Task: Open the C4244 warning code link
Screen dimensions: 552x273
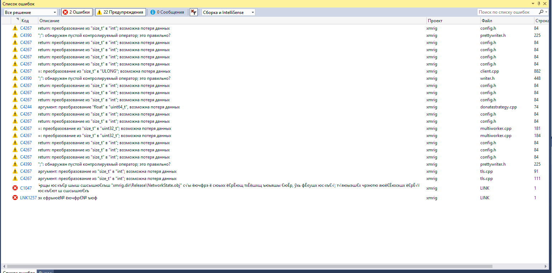Action: pyautogui.click(x=25, y=107)
